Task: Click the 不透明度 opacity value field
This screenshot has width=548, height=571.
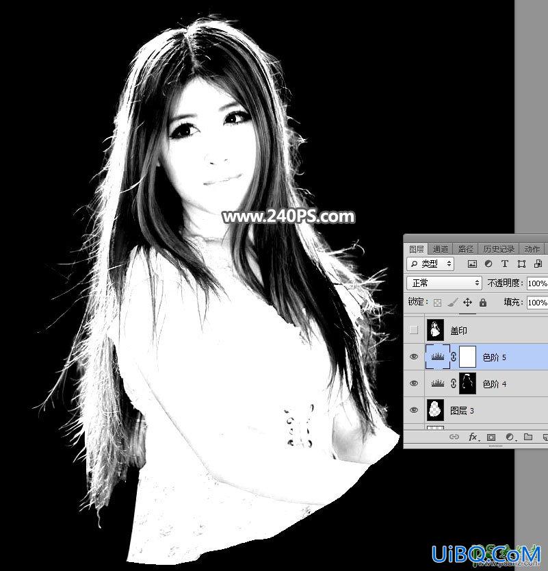Action: tap(538, 283)
